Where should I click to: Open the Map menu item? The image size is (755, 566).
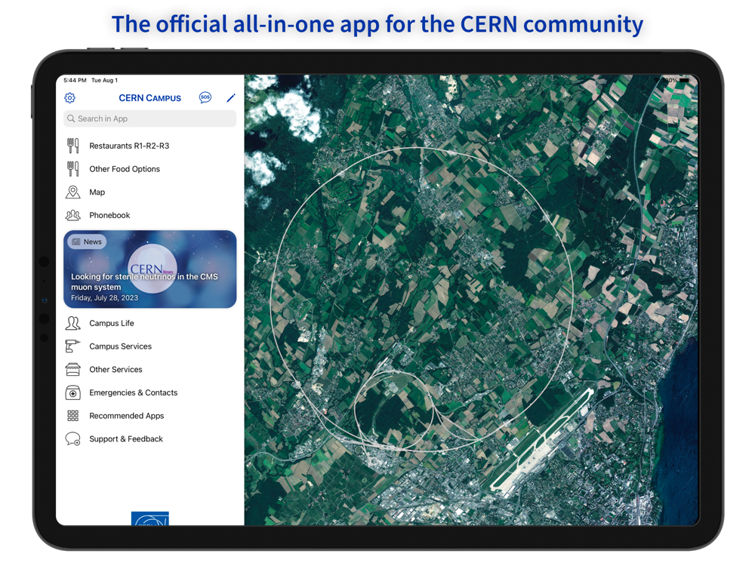coord(149,192)
